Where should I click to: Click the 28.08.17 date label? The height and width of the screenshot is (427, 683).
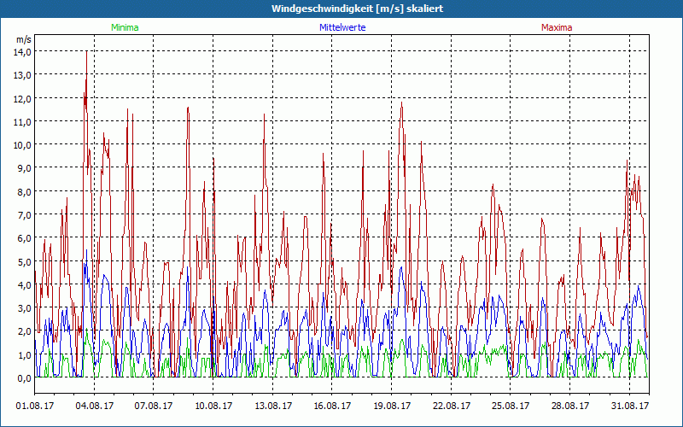[x=569, y=406]
